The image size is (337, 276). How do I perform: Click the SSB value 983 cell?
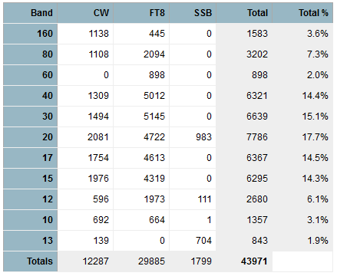(x=193, y=137)
